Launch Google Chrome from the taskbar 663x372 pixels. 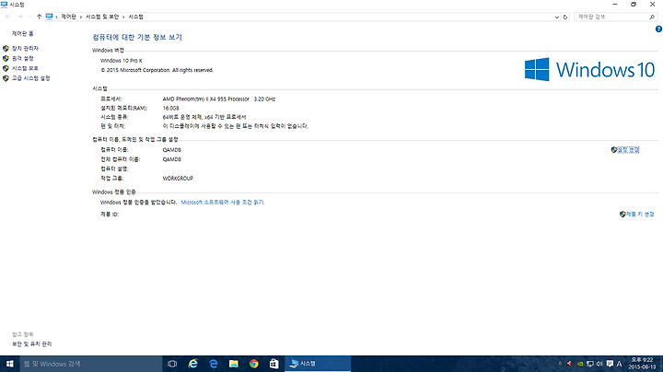click(254, 364)
